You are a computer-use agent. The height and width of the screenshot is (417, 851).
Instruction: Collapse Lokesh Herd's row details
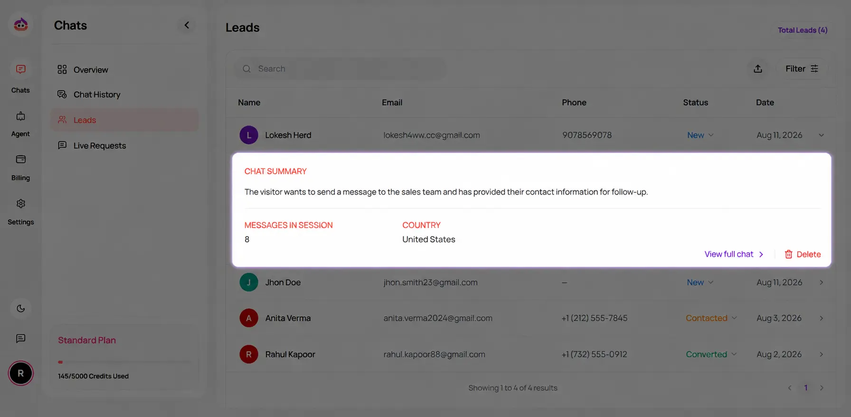pyautogui.click(x=821, y=135)
